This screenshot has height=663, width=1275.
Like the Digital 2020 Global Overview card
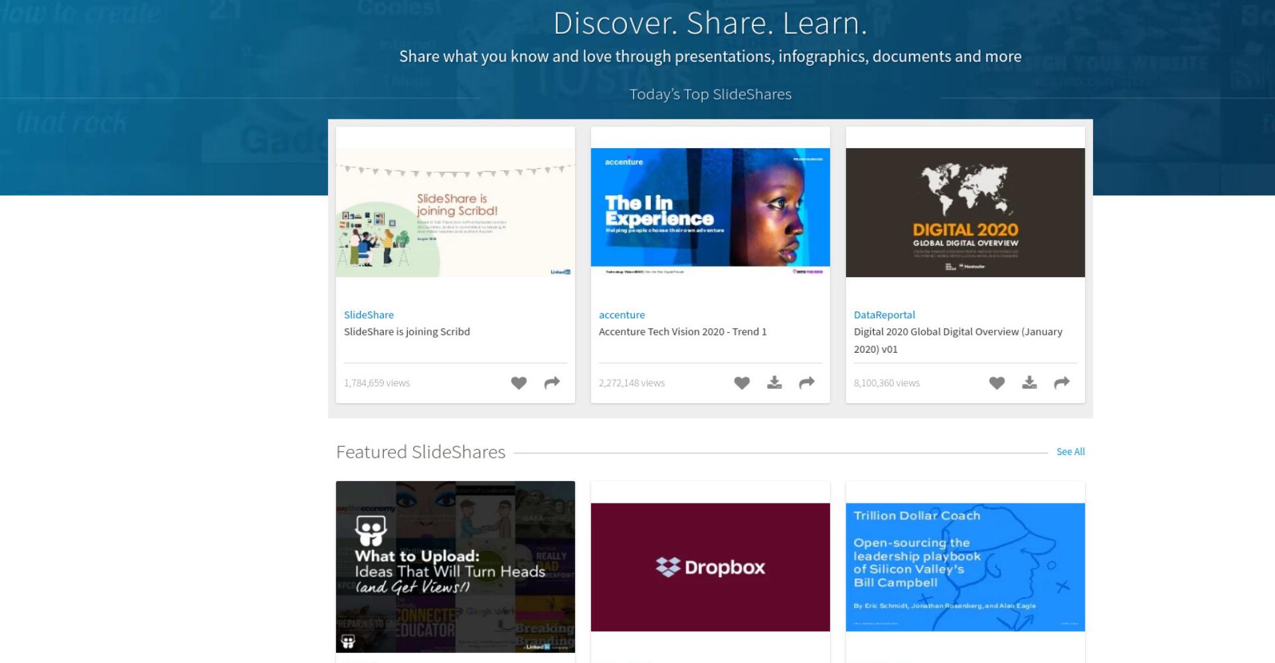click(997, 383)
